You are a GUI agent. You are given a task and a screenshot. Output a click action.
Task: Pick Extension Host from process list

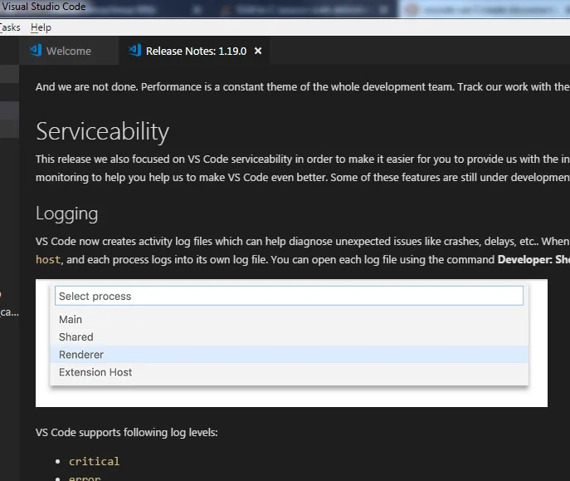(289, 372)
